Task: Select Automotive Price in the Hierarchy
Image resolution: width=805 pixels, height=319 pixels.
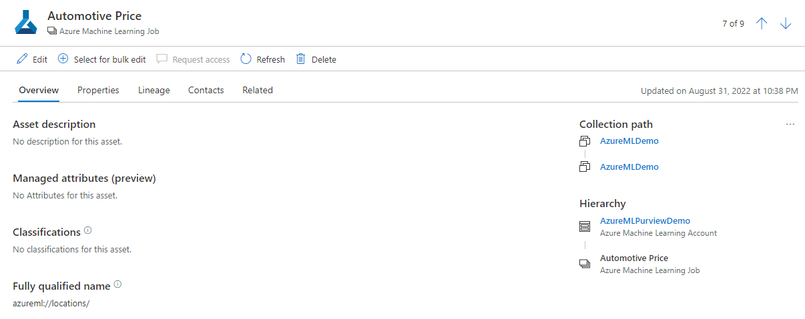Action: click(x=634, y=258)
